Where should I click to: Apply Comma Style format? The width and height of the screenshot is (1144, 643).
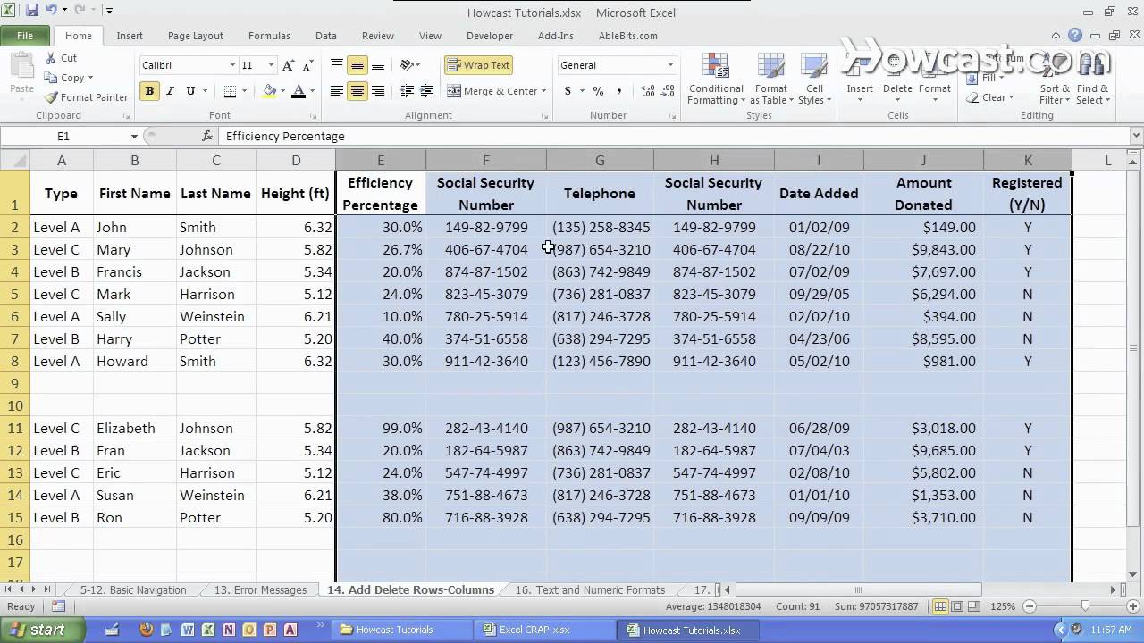pyautogui.click(x=619, y=91)
